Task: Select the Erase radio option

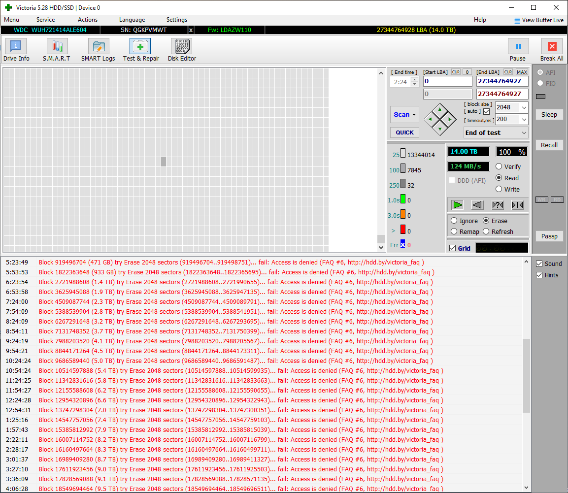Action: tap(486, 221)
